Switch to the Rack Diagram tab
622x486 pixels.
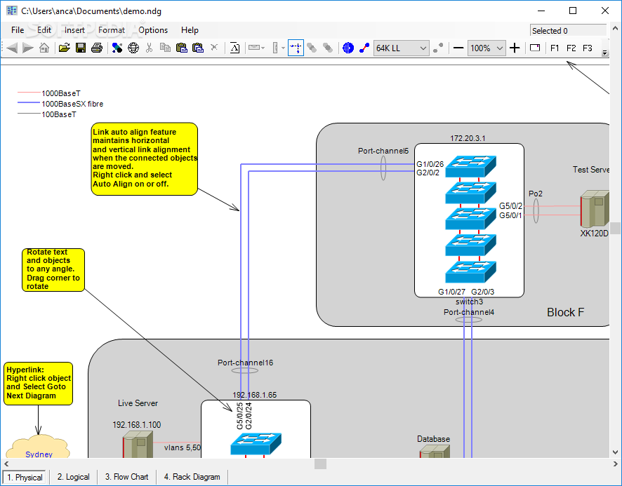pos(191,477)
